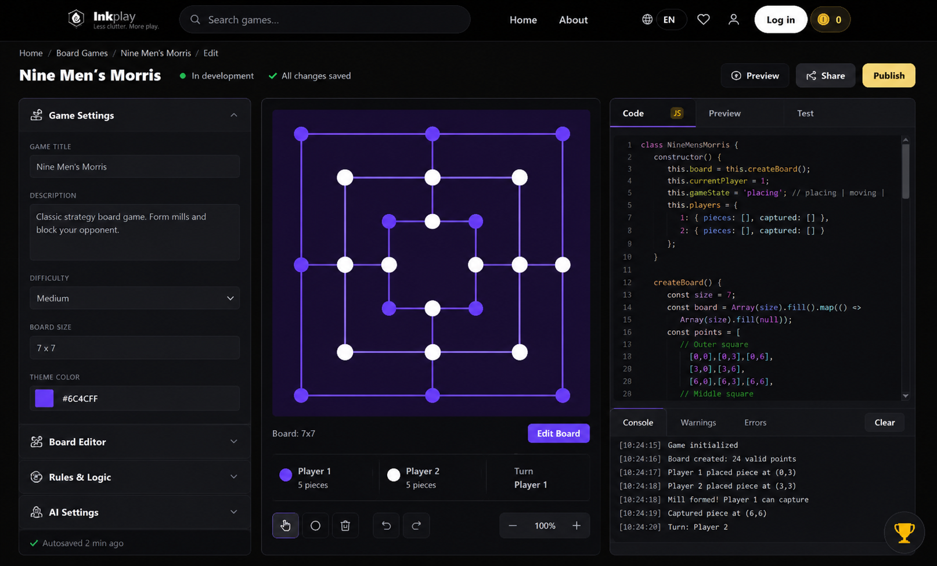
Task: Click the #6C4CFF hex color field
Action: (135, 398)
